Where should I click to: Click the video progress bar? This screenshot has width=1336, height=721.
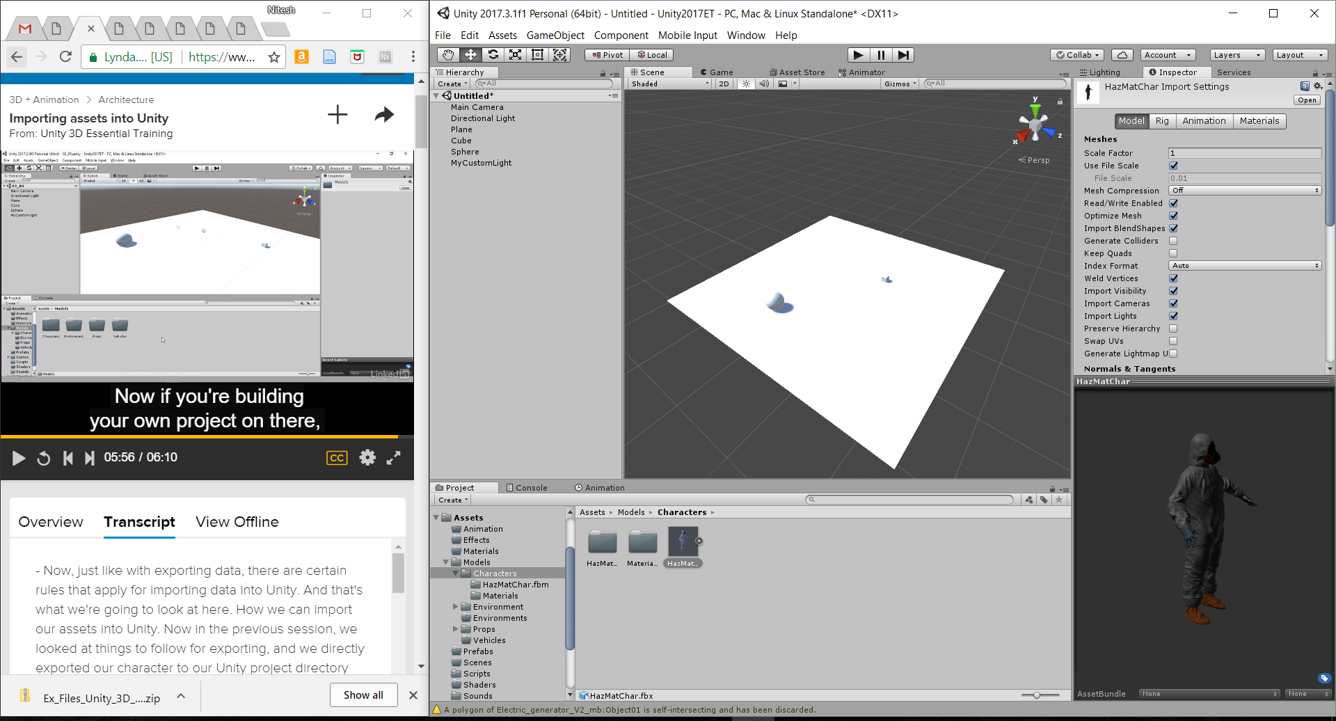pos(207,436)
